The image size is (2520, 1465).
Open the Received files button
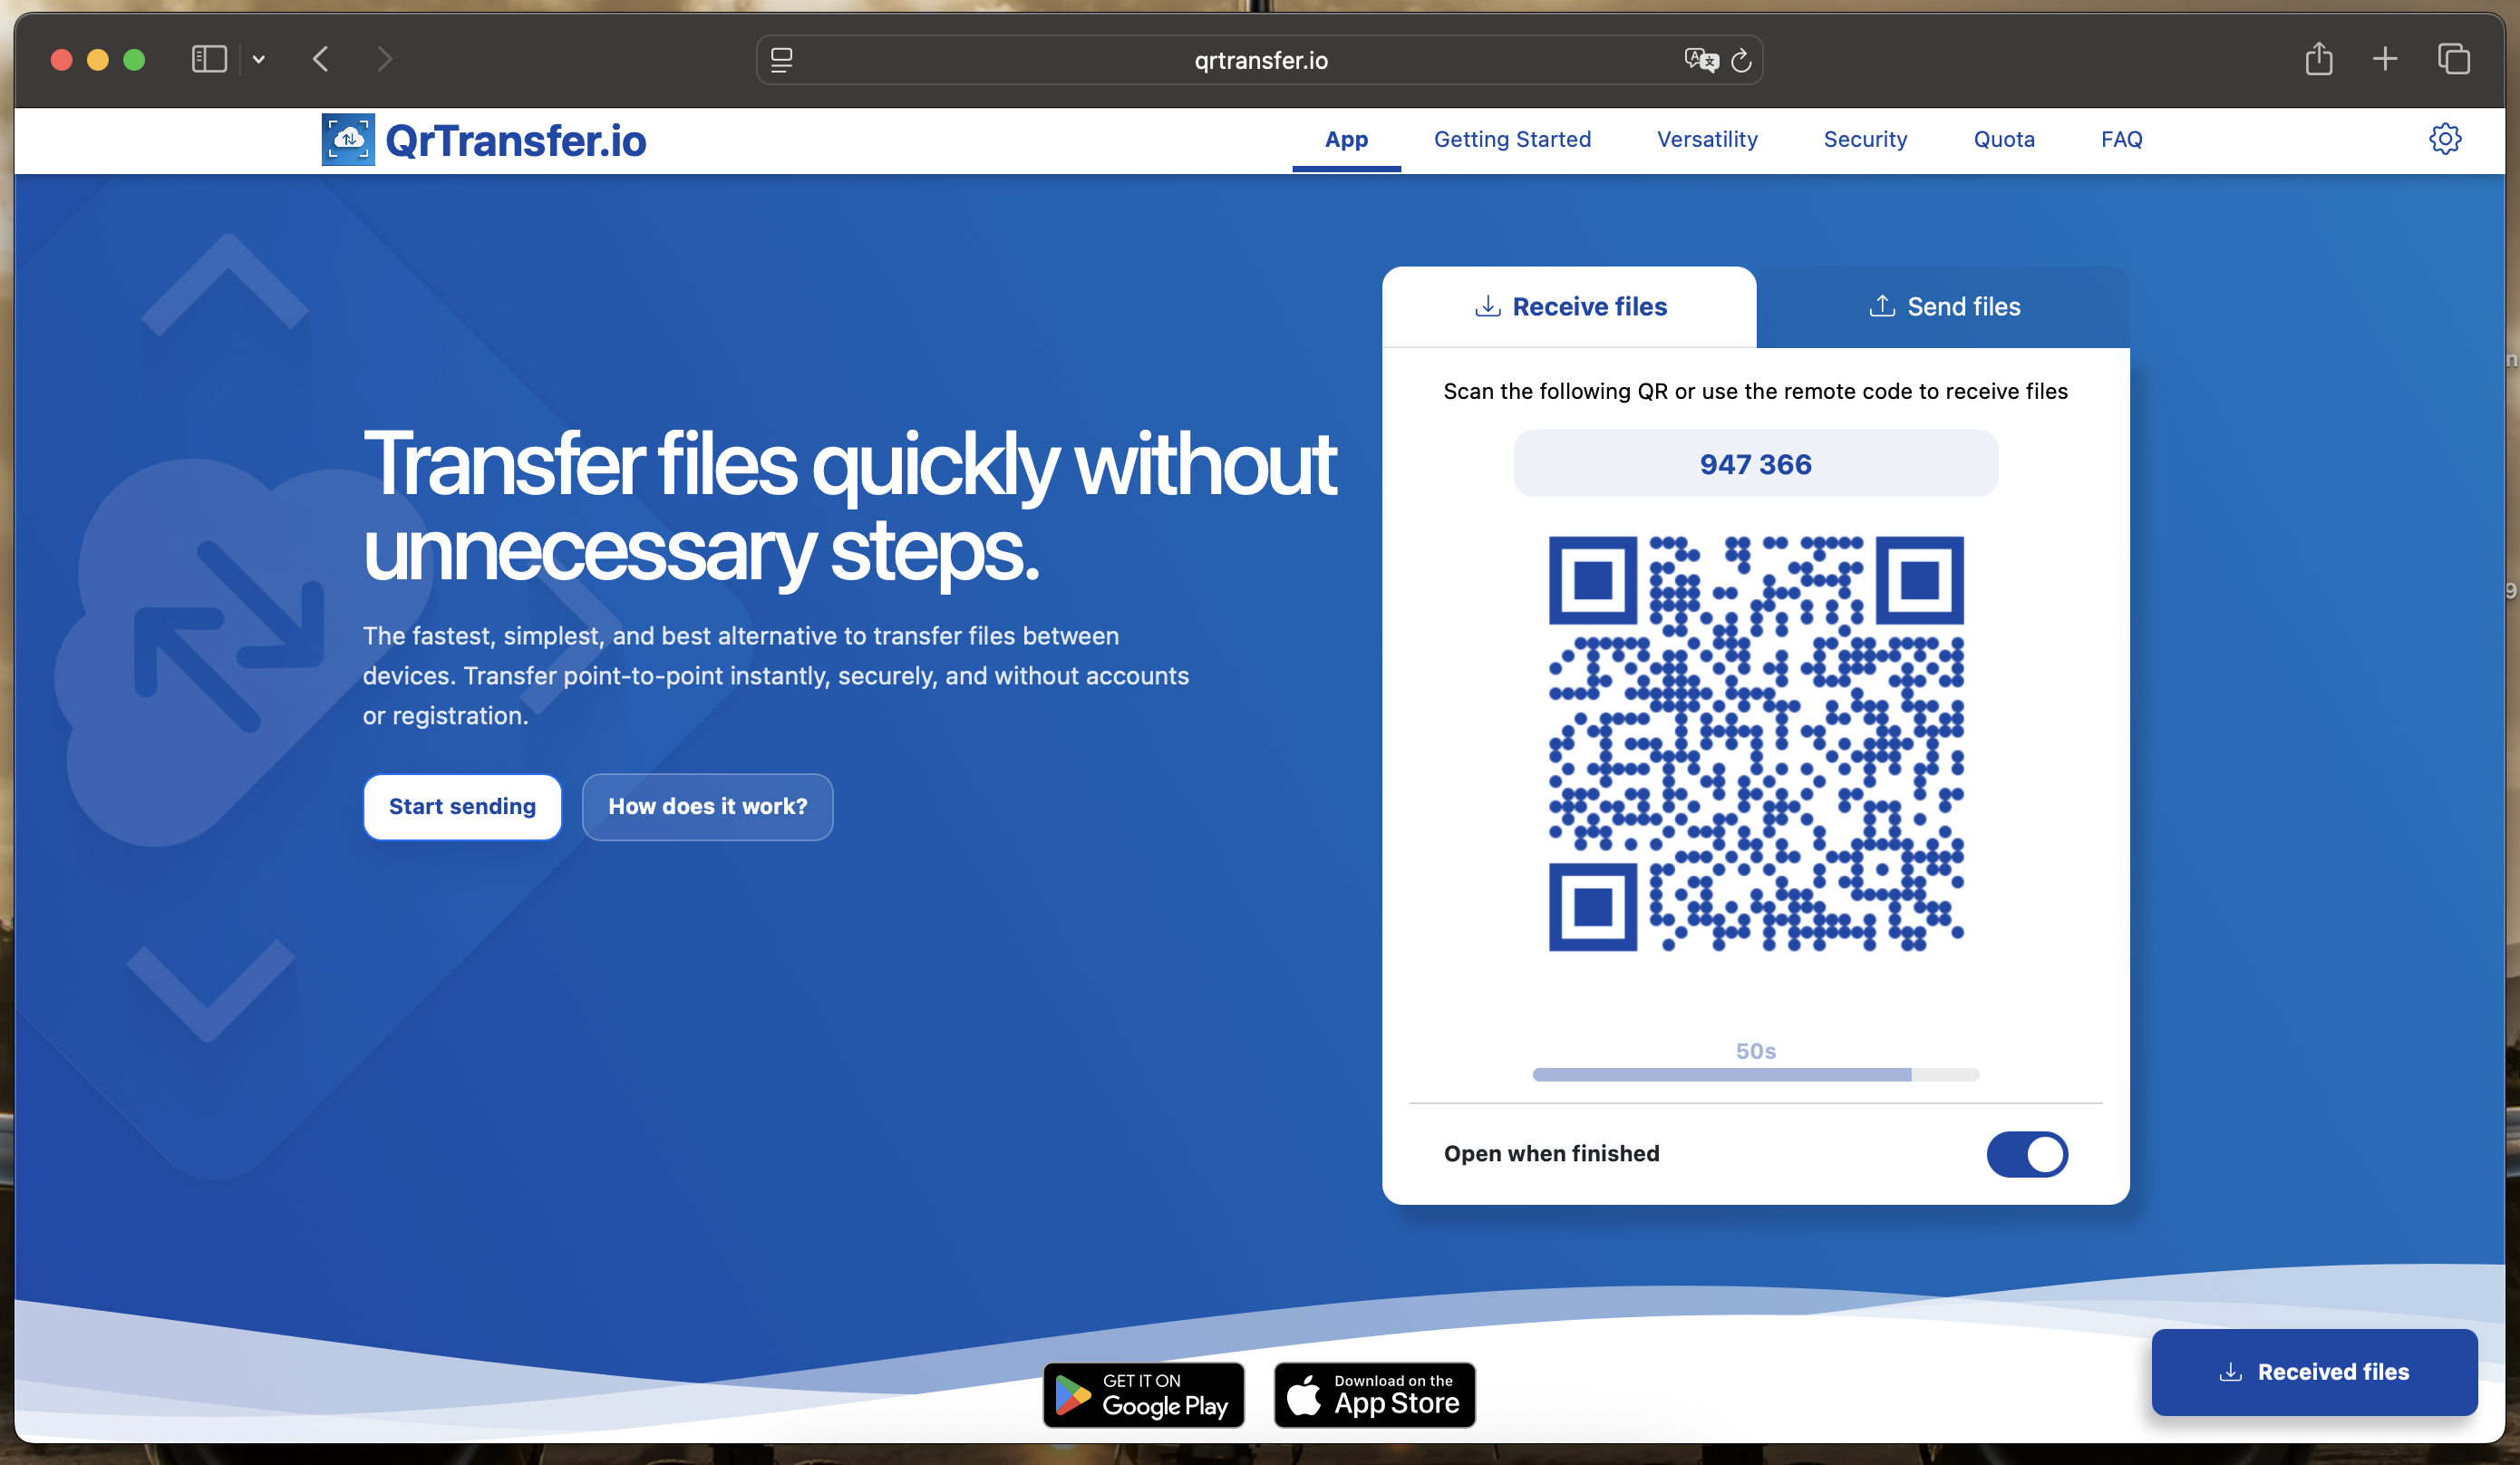(x=2314, y=1372)
